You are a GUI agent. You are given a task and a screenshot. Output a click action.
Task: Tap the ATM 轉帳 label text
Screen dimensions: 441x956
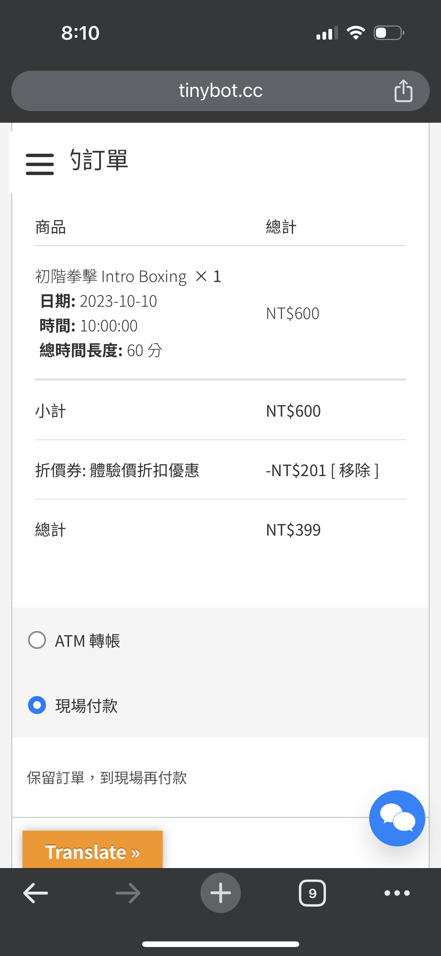click(88, 641)
